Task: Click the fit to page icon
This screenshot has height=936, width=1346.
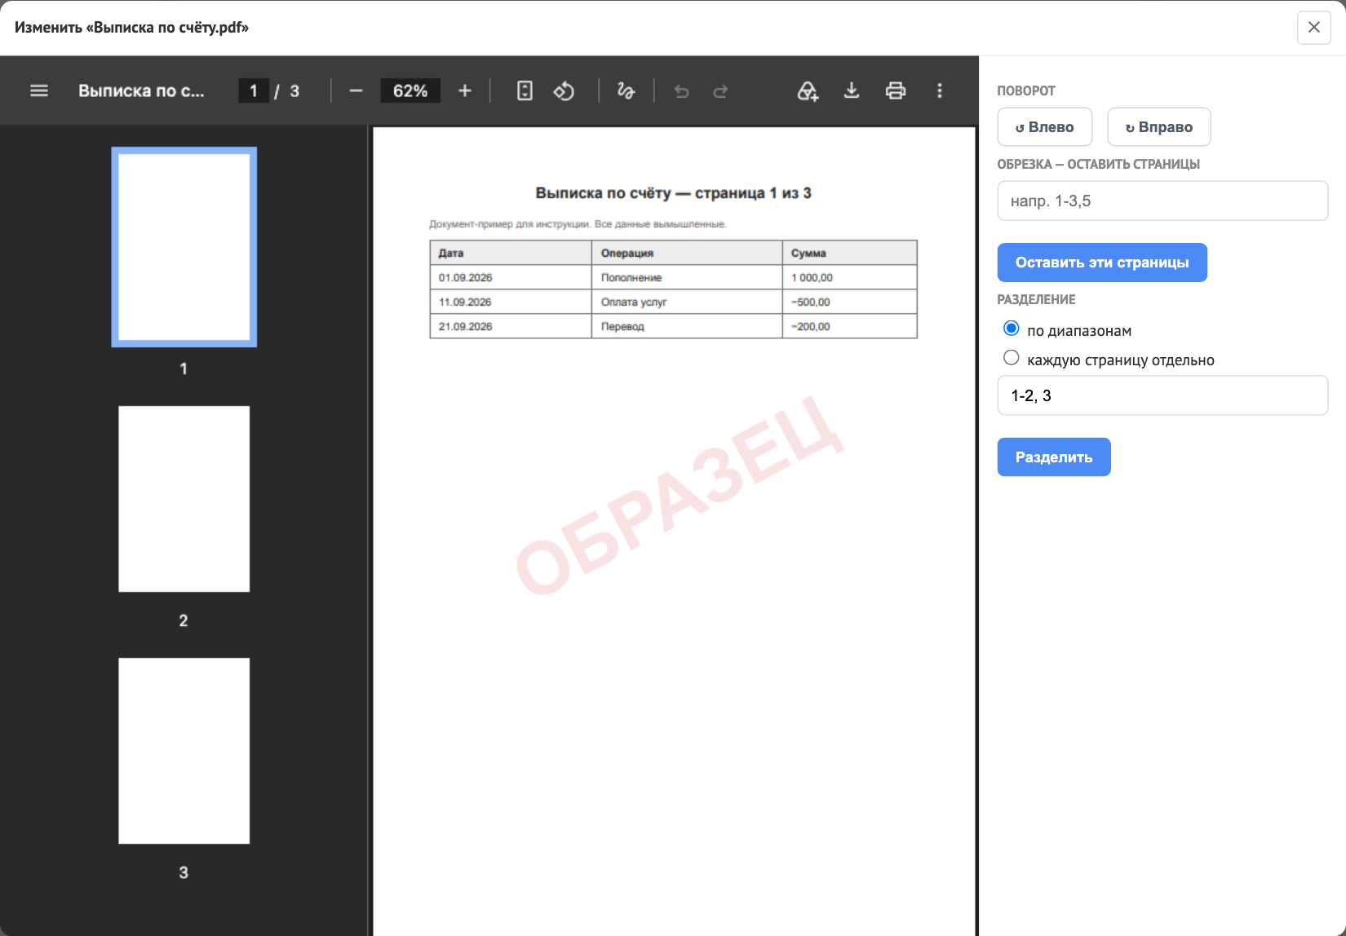Action: (525, 91)
